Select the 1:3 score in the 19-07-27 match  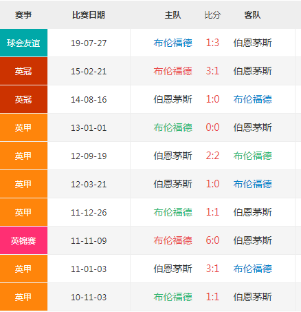(x=212, y=43)
